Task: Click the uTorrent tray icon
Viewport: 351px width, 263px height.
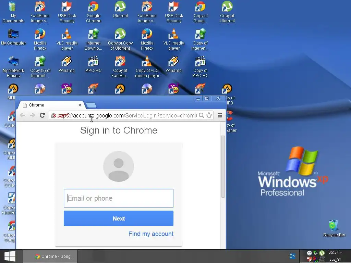Action: tap(322, 253)
